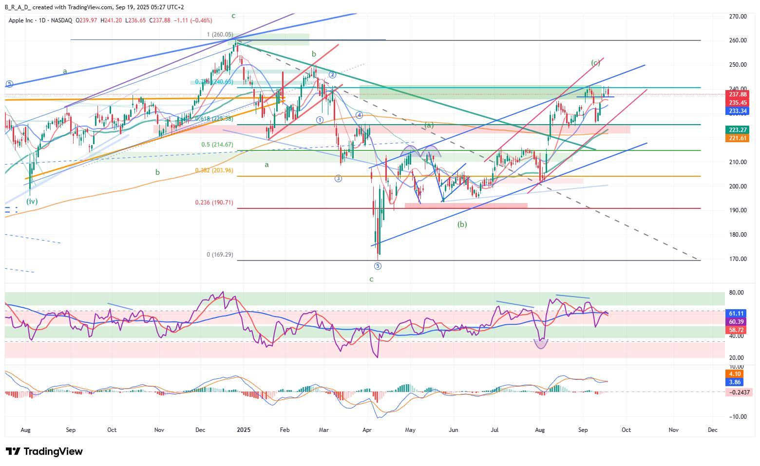The width and height of the screenshot is (760, 466).
Task: Click the 190.00 price axis label
Action: [x=738, y=210]
